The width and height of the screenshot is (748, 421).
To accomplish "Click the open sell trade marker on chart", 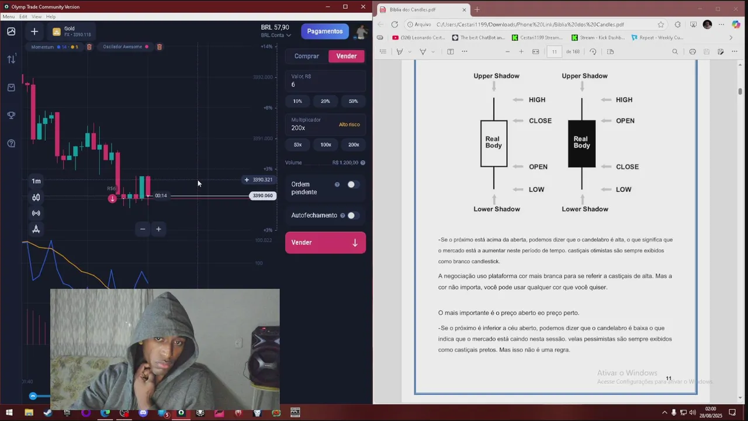I will pos(112,199).
